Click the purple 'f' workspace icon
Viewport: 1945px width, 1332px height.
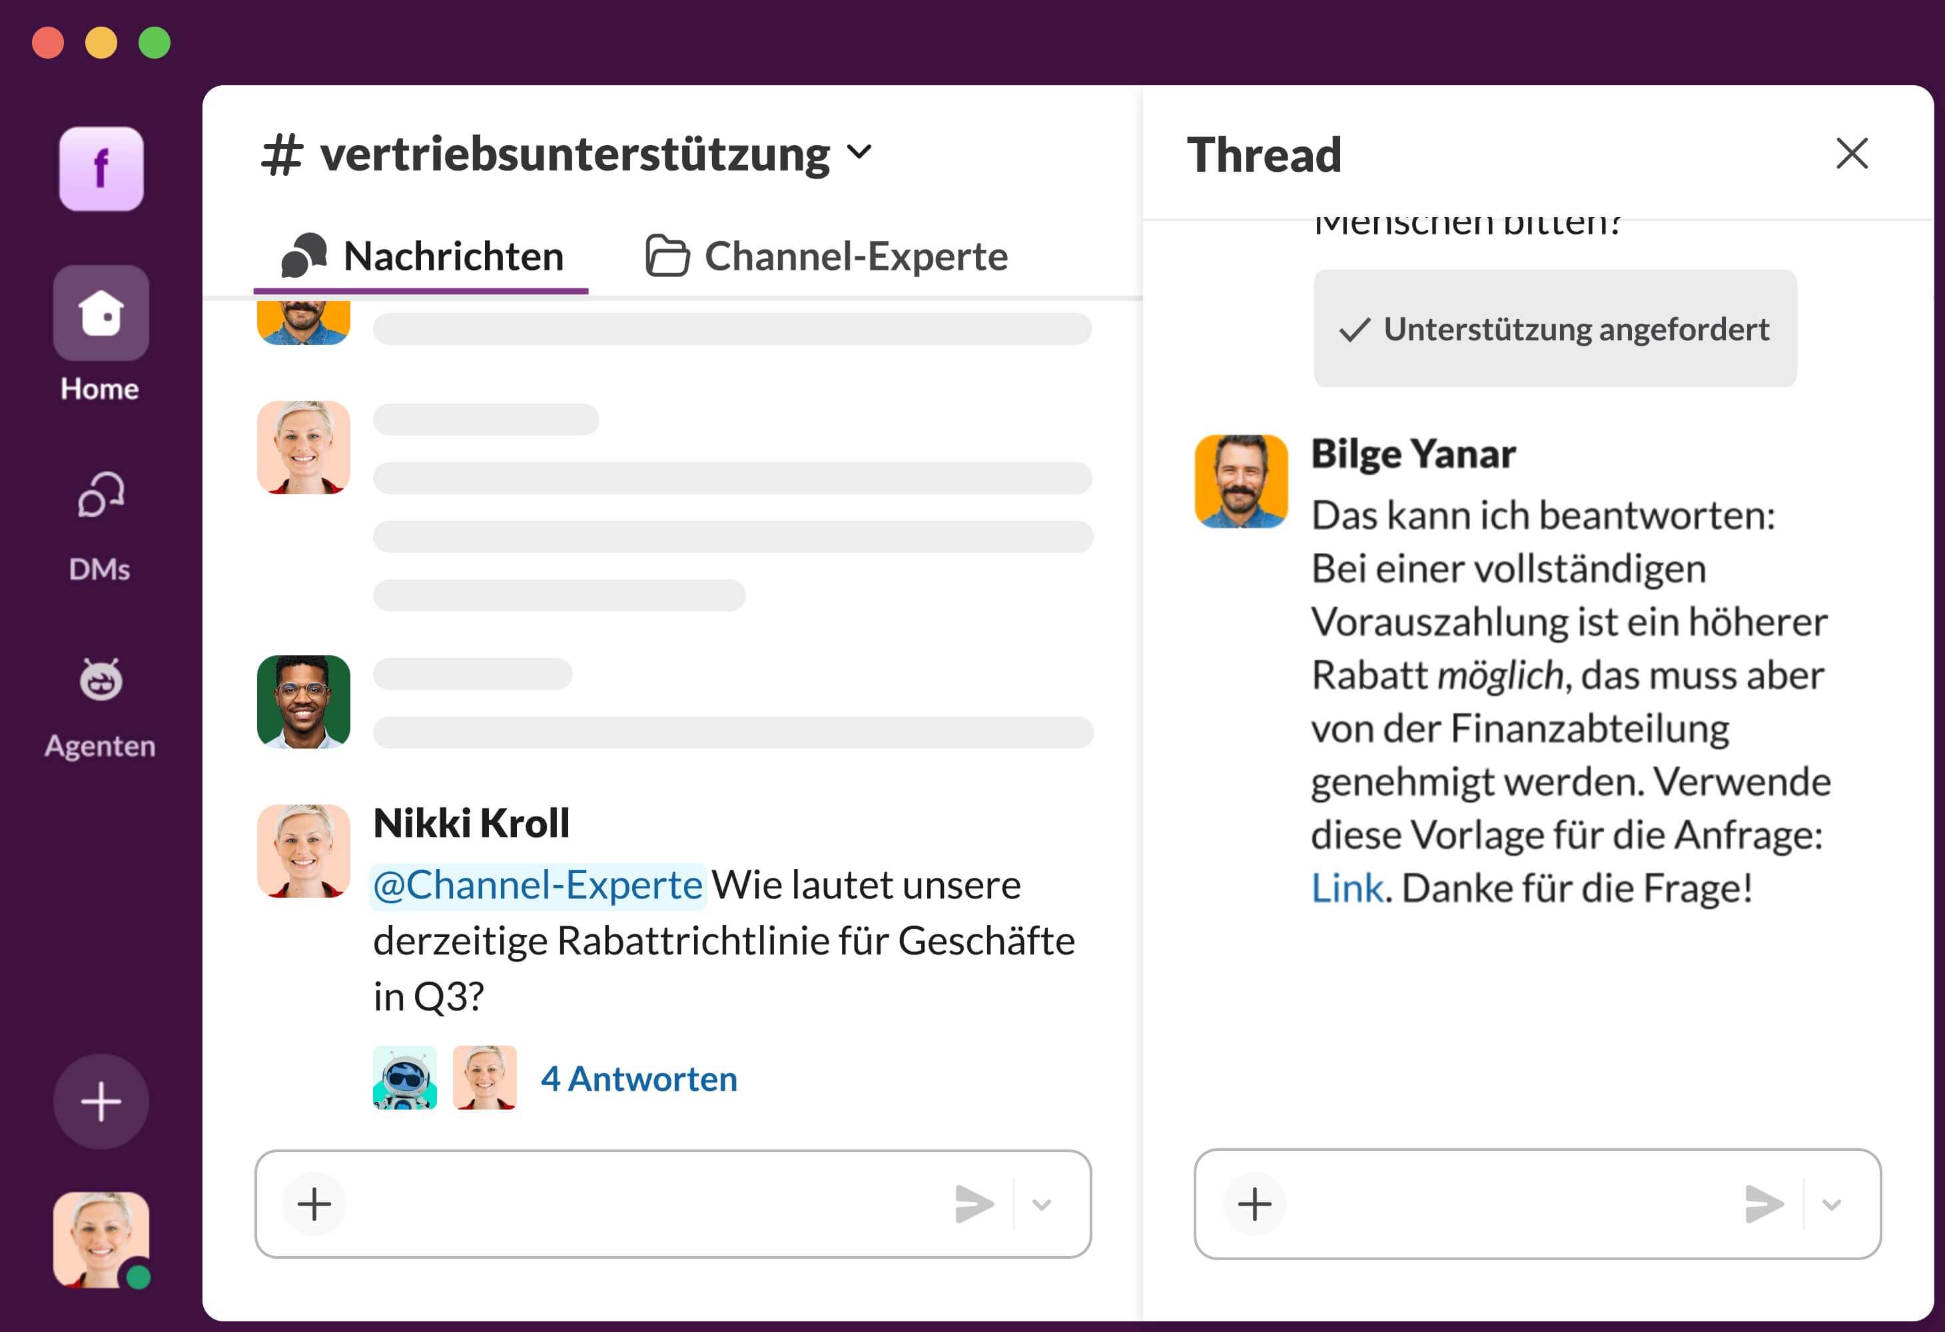(x=101, y=168)
